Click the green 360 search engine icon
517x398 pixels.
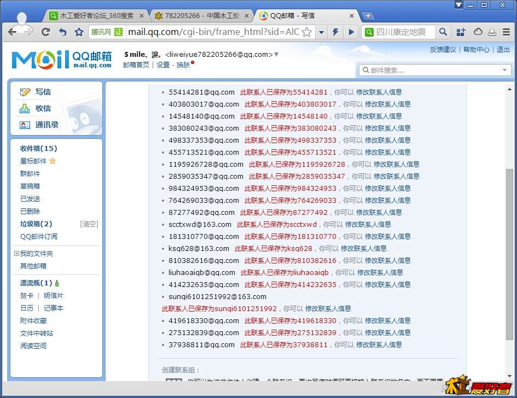(x=369, y=32)
